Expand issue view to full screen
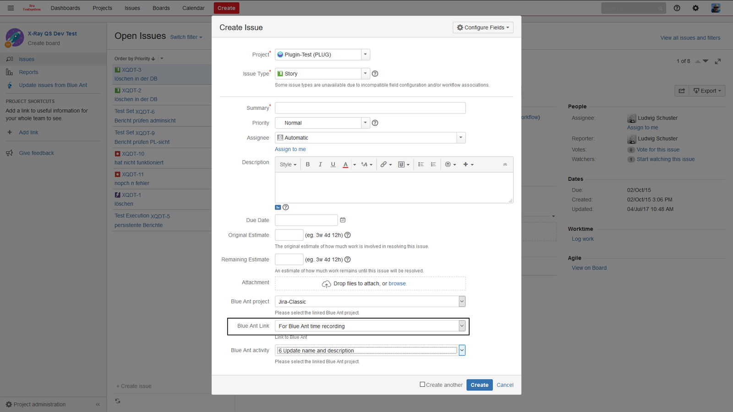Image resolution: width=733 pixels, height=412 pixels. coord(718,61)
